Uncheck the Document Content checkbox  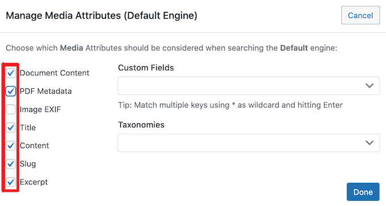pyautogui.click(x=11, y=73)
